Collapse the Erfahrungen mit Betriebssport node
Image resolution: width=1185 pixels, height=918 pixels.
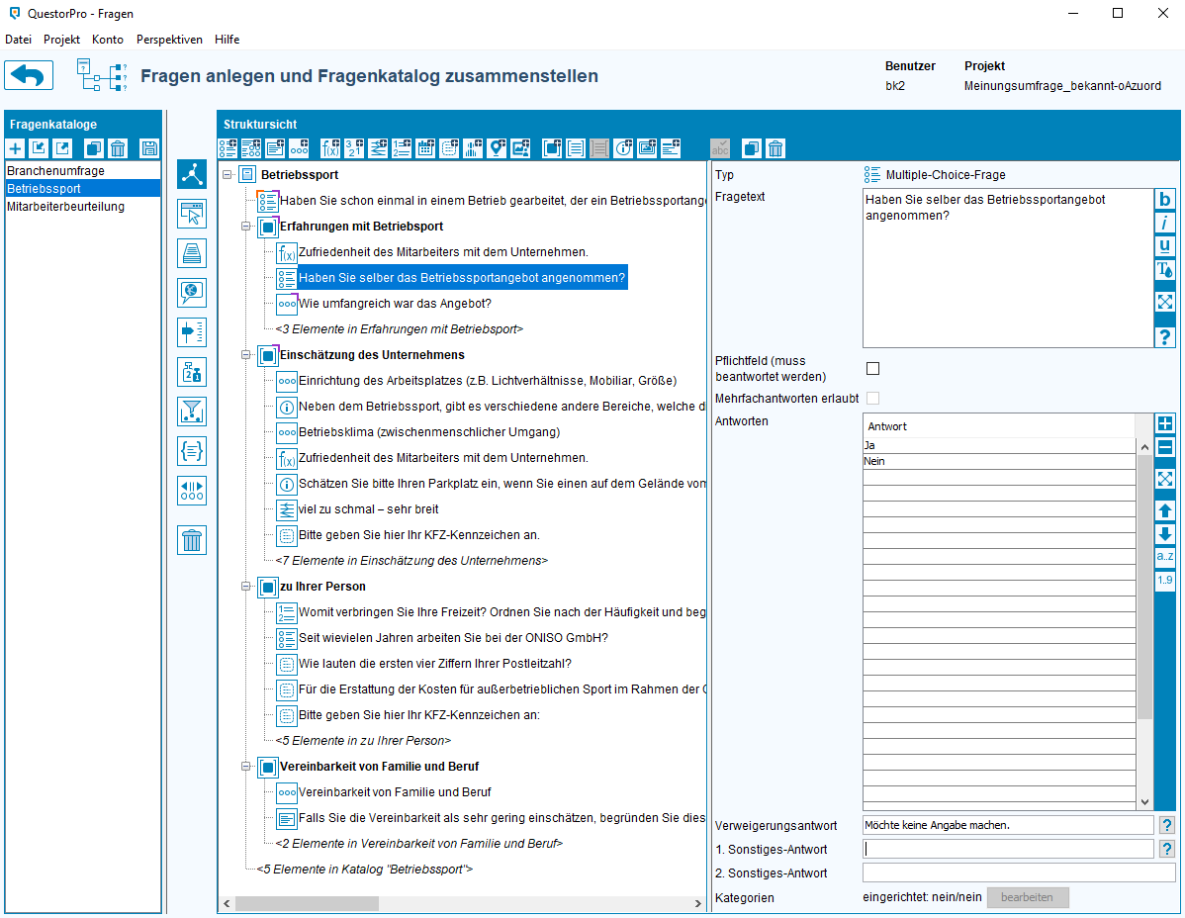[x=247, y=227]
